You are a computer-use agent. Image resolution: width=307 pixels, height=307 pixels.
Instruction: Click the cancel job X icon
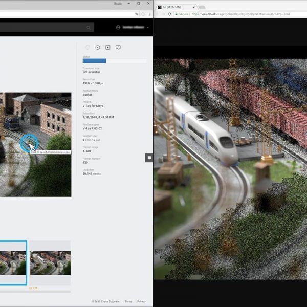[x=98, y=47]
